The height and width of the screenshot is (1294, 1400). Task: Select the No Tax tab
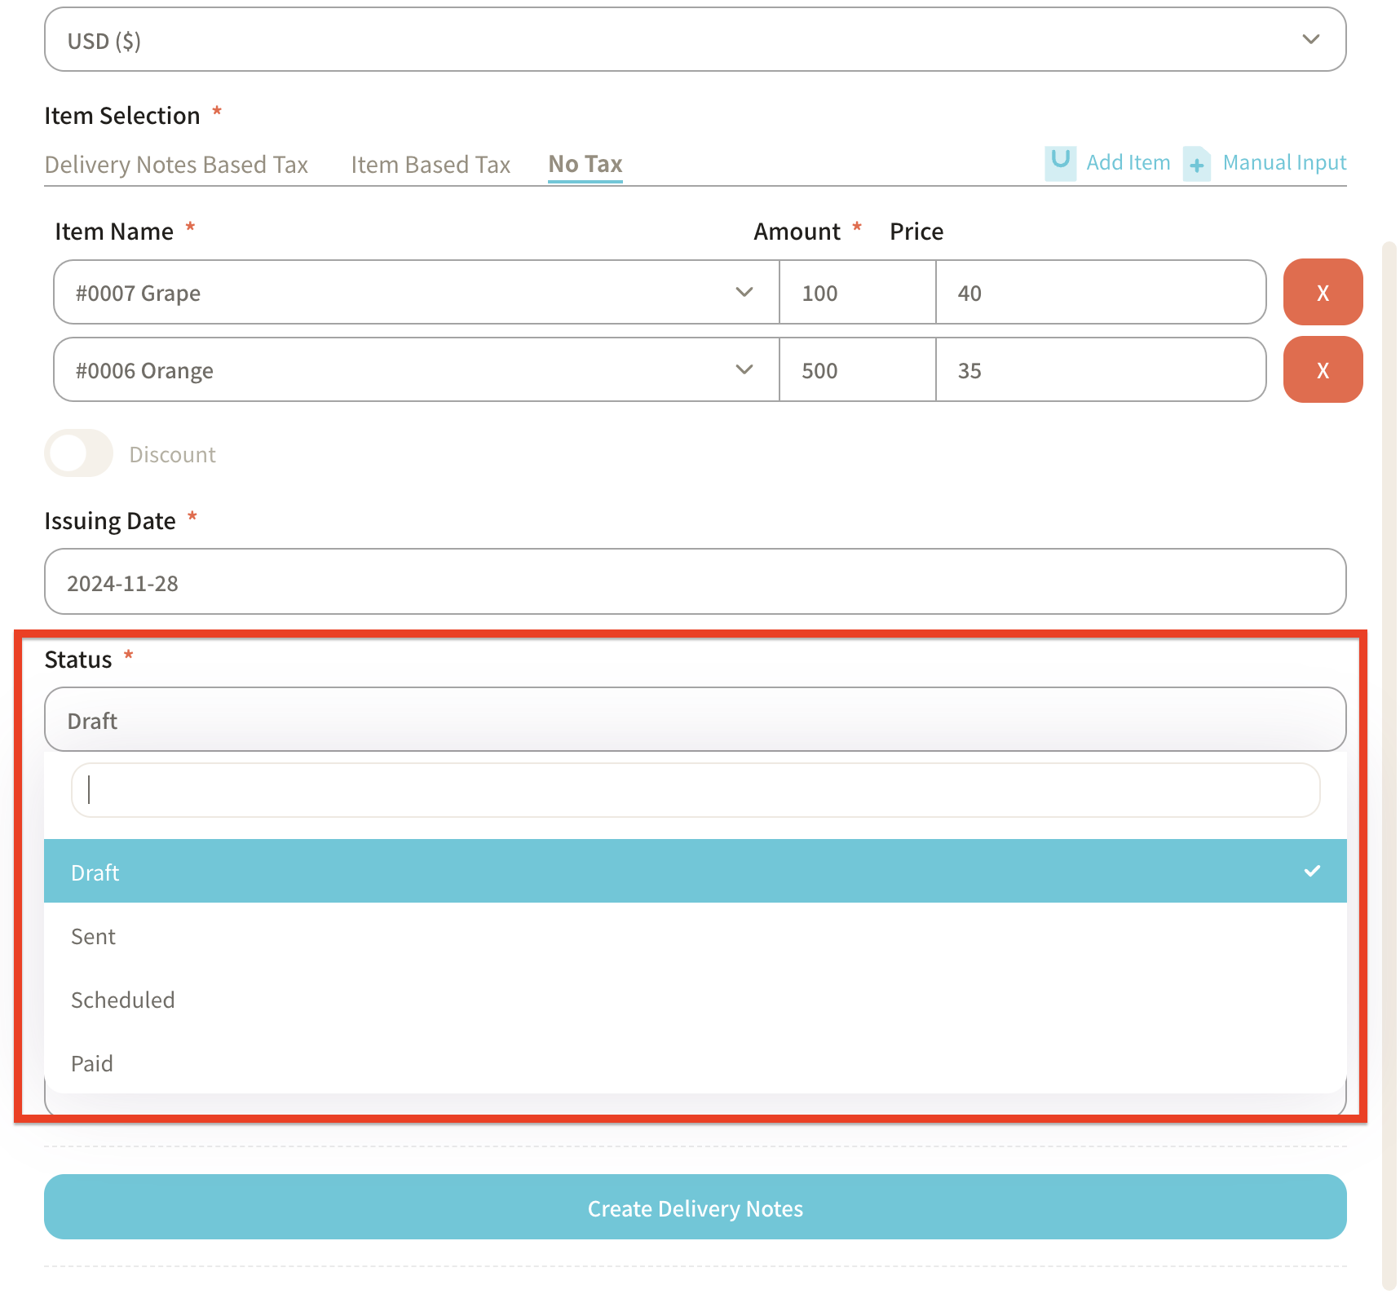585,165
